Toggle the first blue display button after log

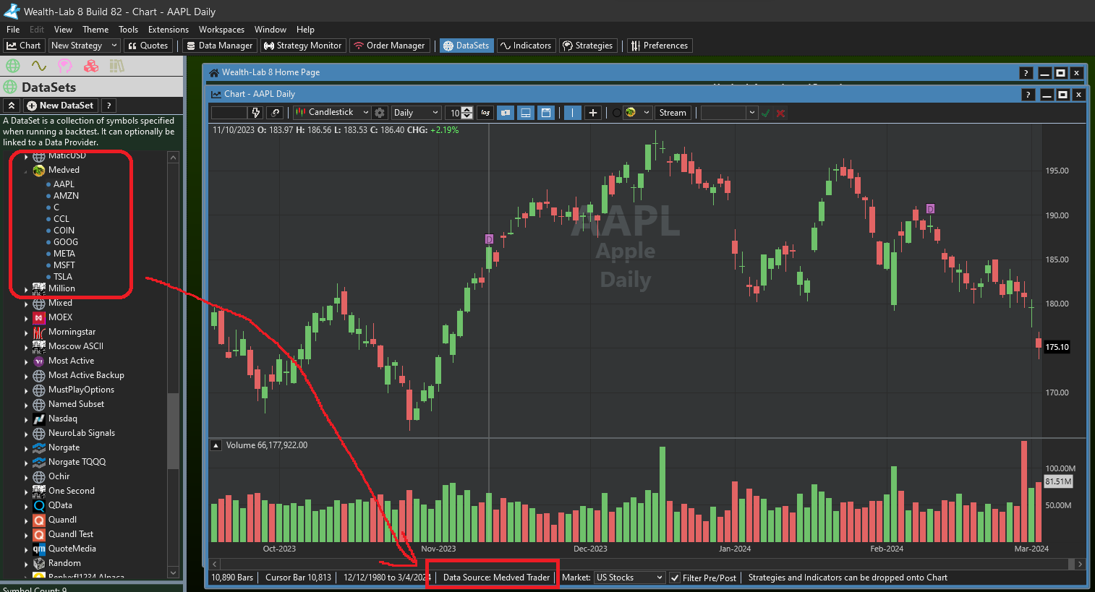506,113
